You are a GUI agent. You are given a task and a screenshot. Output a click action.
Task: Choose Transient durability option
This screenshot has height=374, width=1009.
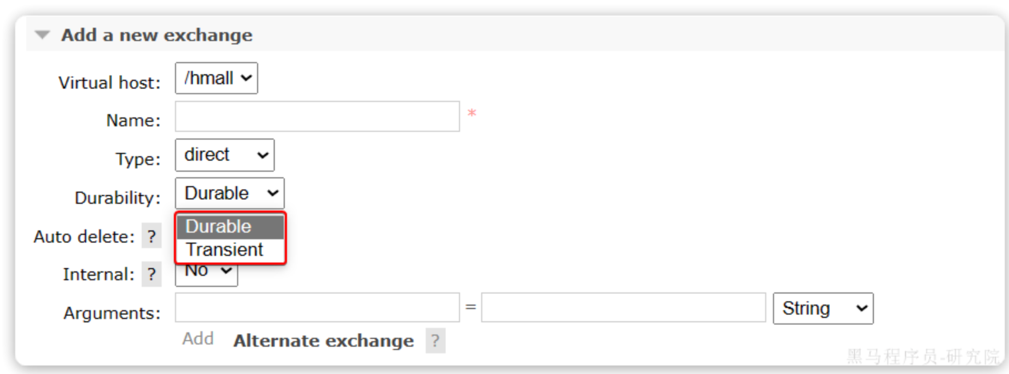225,250
